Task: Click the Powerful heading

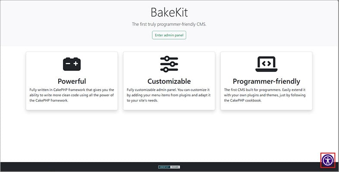Action: 72,81
